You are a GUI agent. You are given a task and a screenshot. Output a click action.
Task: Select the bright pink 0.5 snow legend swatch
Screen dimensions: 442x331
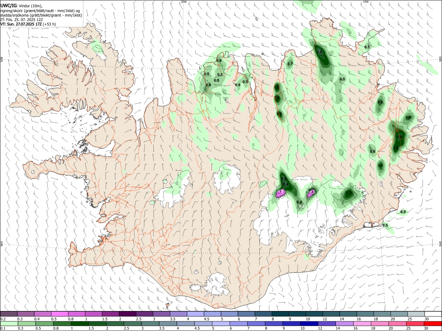[x=60, y=314]
